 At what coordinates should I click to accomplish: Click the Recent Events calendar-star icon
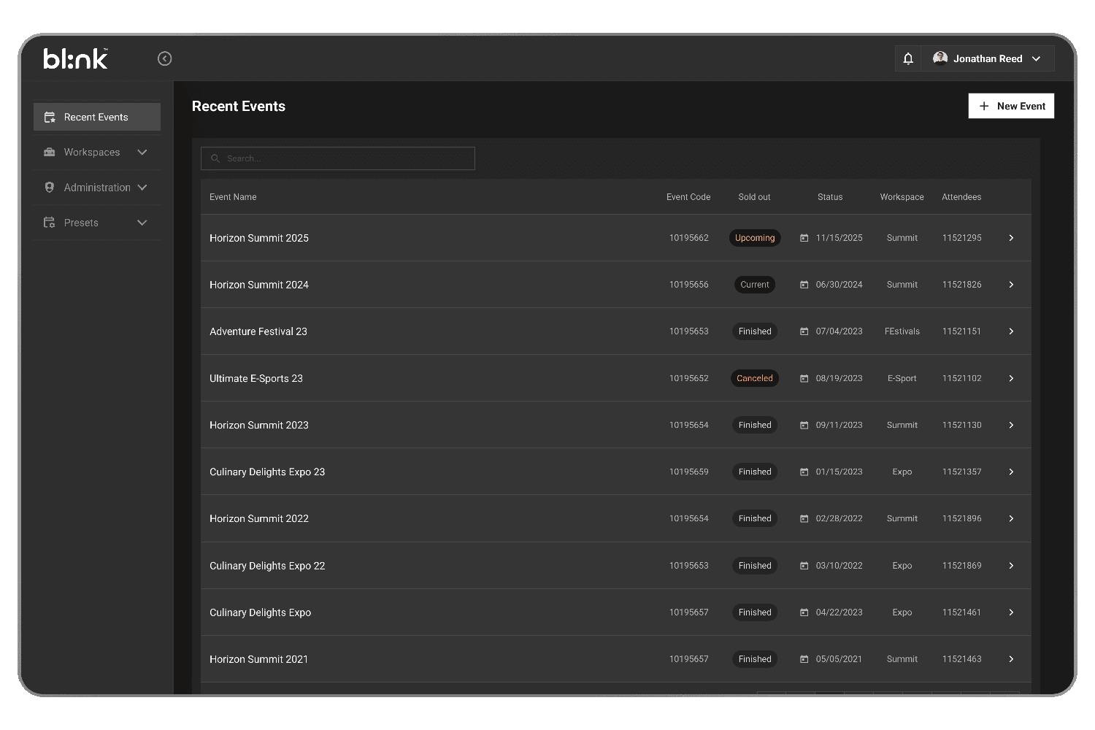[49, 117]
